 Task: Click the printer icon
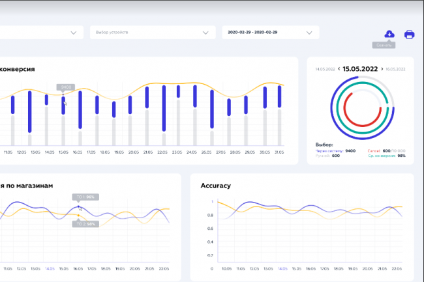point(409,35)
